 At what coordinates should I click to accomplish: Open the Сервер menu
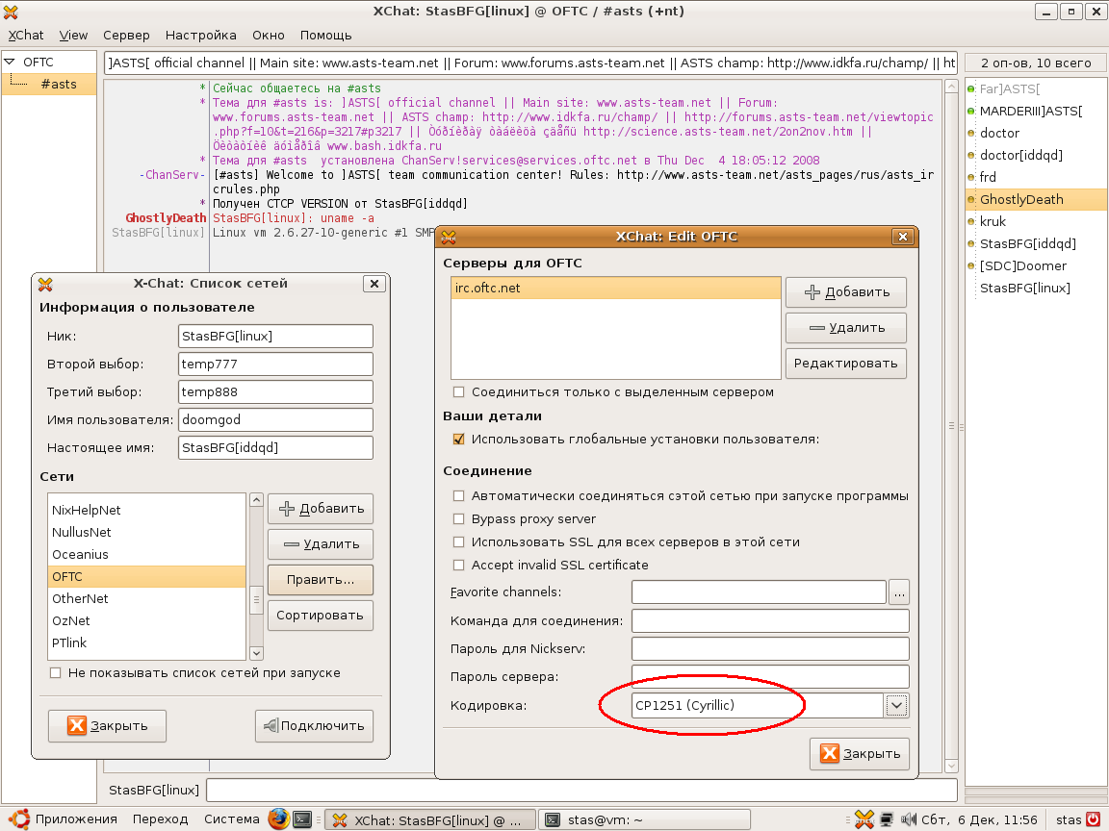click(x=126, y=36)
